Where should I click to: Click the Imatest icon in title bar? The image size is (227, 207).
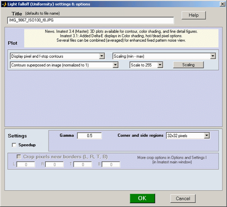tap(4, 4)
